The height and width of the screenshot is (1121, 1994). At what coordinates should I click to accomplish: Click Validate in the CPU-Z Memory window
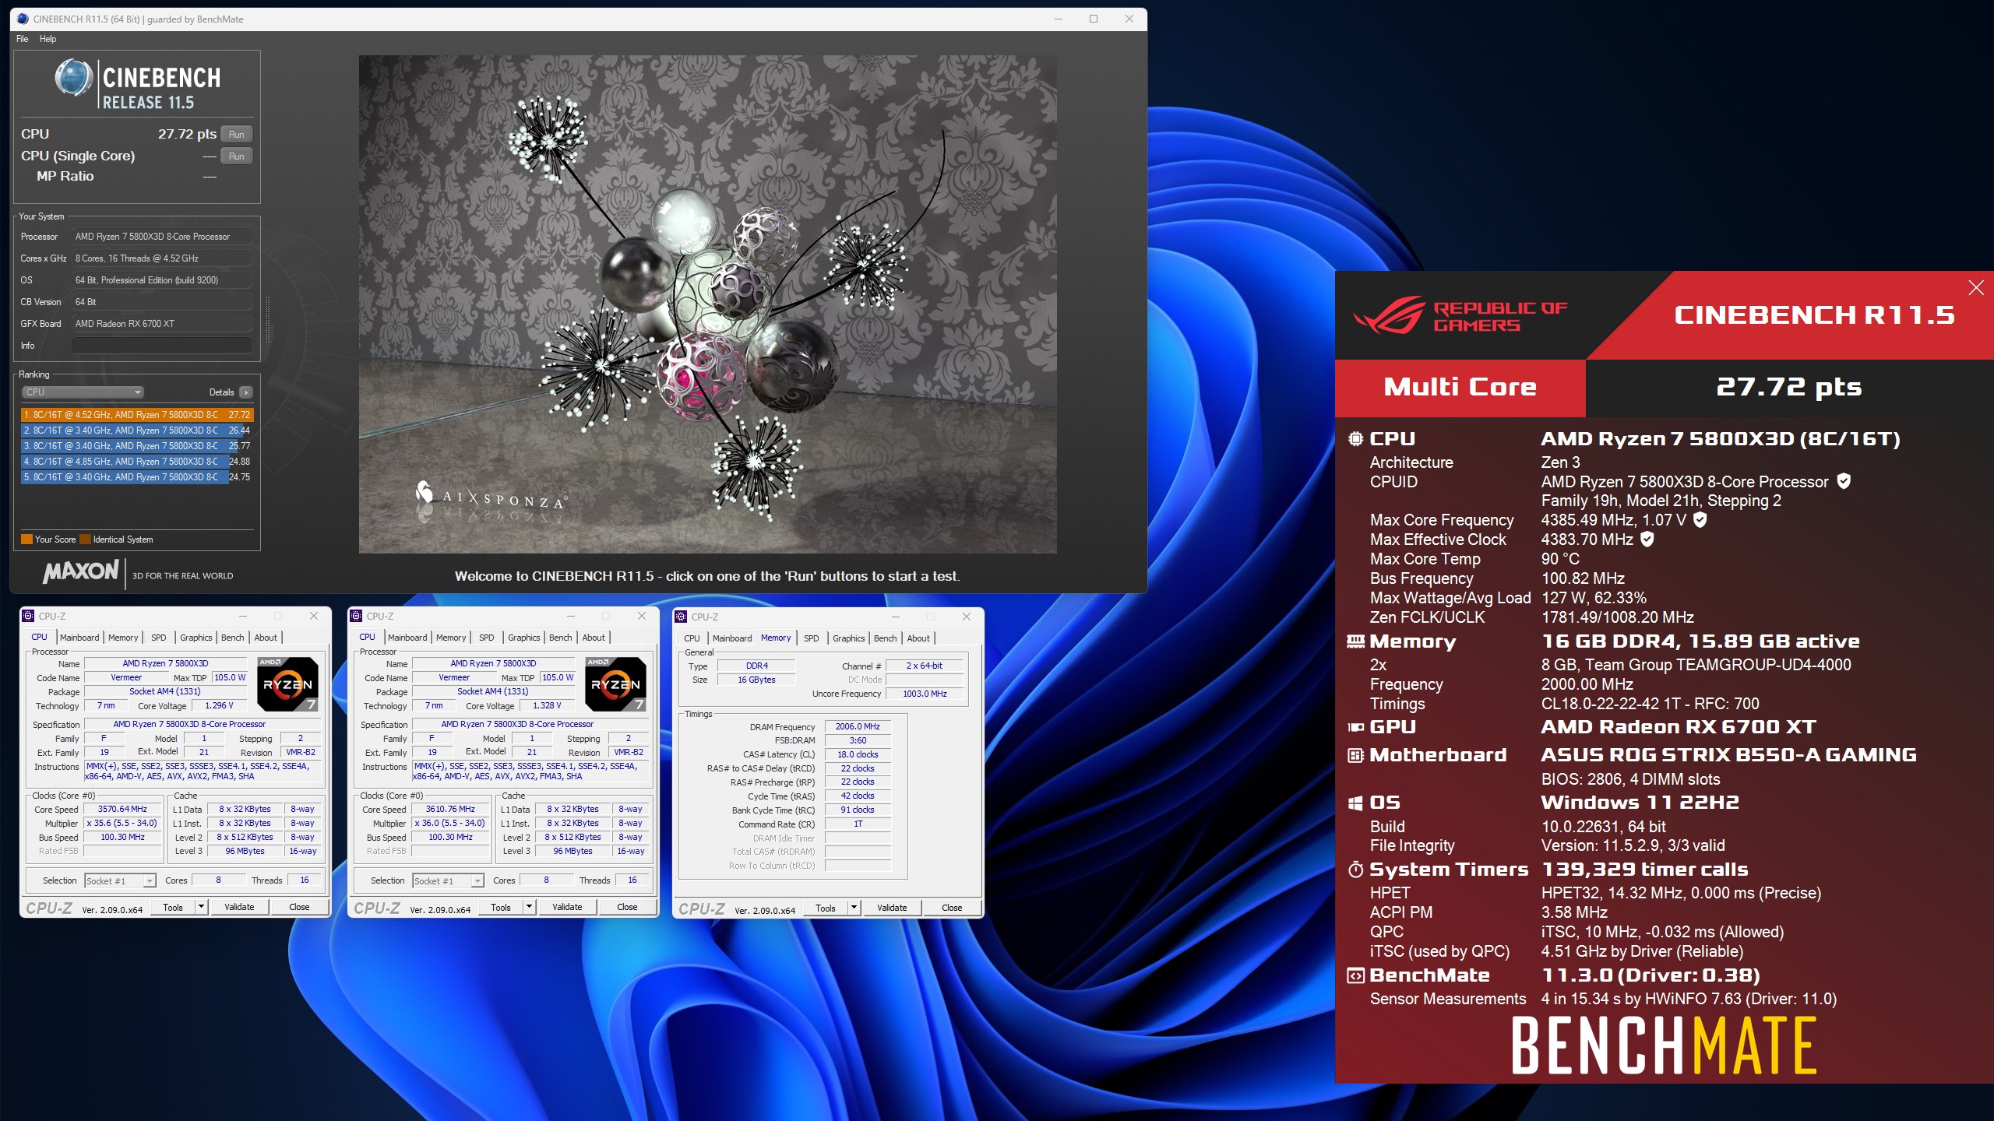(x=892, y=908)
